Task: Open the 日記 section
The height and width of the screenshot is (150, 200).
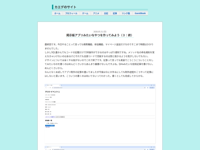Action: [106, 13]
